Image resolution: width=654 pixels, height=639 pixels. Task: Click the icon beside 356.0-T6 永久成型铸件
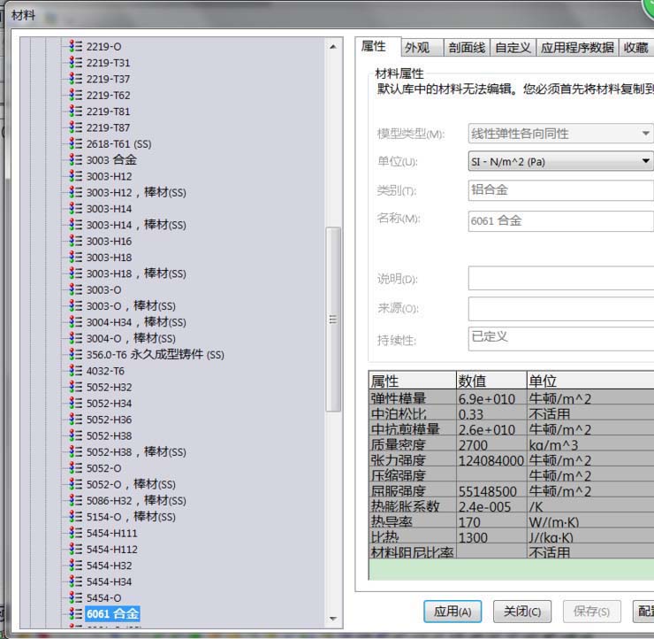click(76, 355)
